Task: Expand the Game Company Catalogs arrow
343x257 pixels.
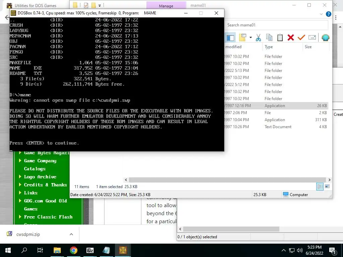Action: click(20, 161)
